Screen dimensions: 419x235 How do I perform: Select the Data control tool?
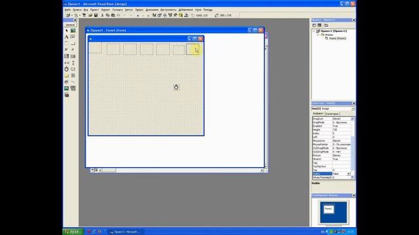pyautogui.click(x=73, y=88)
